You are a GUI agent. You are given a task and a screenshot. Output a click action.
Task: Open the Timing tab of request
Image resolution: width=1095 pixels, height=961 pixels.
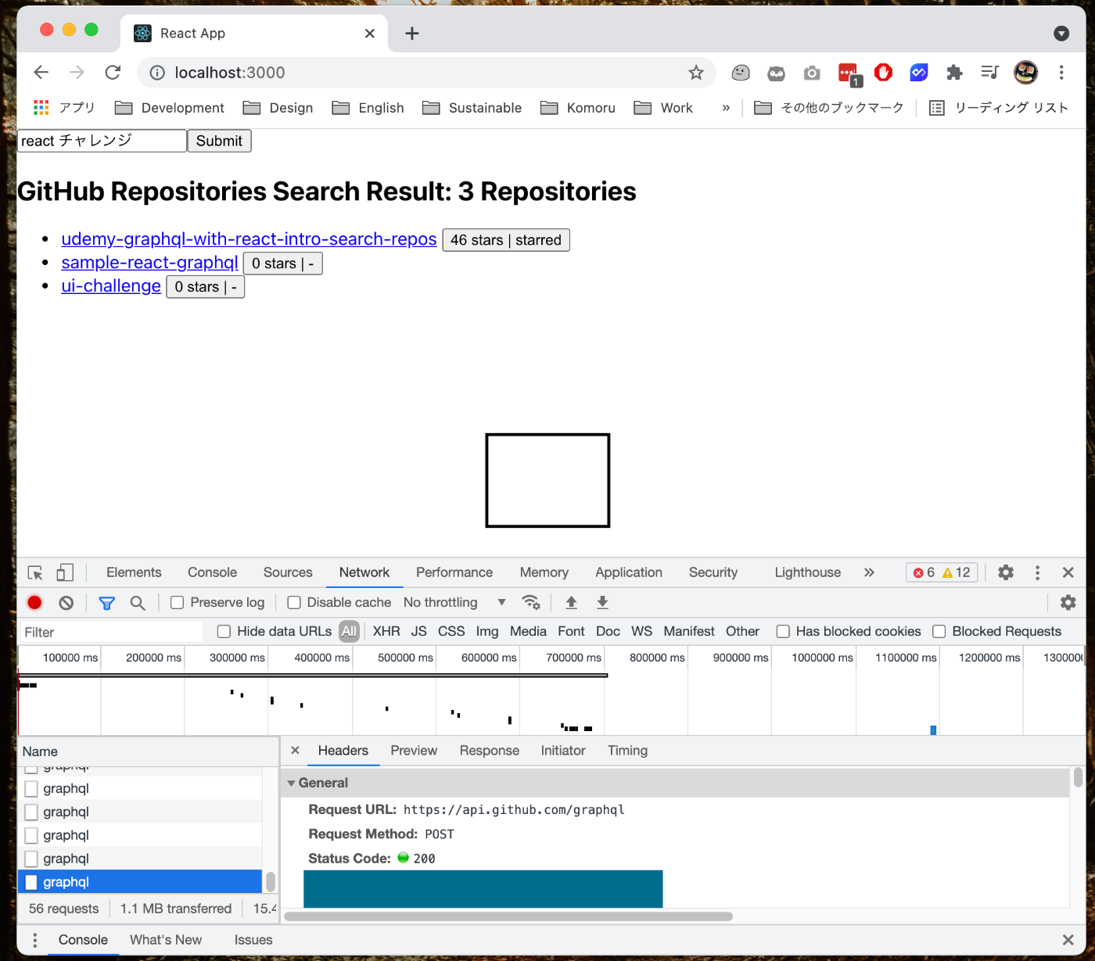pos(627,751)
